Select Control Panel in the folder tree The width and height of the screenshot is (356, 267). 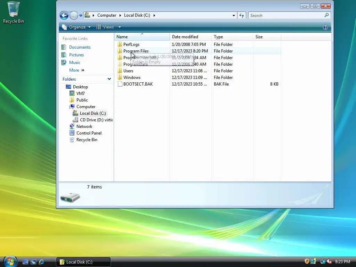click(89, 133)
